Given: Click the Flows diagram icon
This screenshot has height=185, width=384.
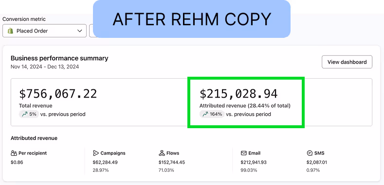Looking at the screenshot, I should [162, 153].
